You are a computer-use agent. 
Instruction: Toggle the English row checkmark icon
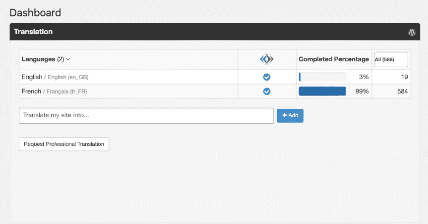click(x=267, y=77)
